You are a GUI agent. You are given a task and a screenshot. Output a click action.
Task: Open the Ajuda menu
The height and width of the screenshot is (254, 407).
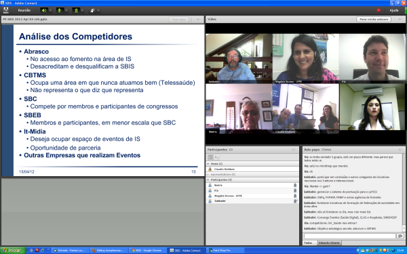[x=393, y=10]
